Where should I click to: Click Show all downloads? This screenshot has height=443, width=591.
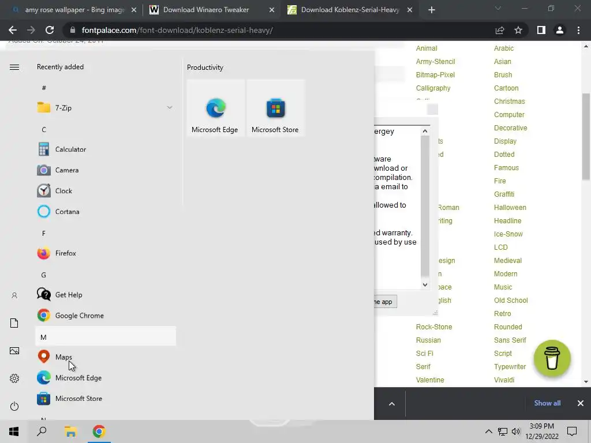547,403
